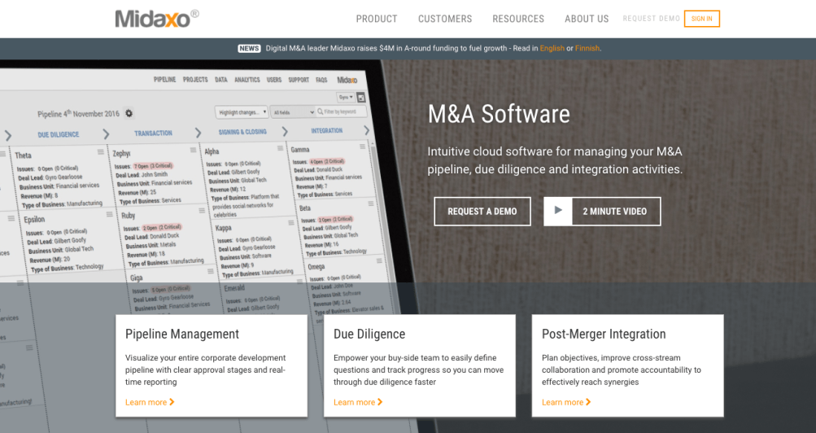Screen dimensions: 816x433
Task: Open the Omega card menu icon
Action: (x=379, y=260)
